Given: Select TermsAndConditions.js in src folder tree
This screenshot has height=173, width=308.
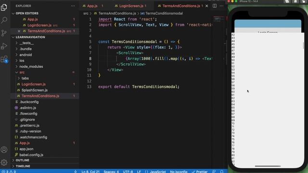Looking at the screenshot, I should (x=40, y=96).
